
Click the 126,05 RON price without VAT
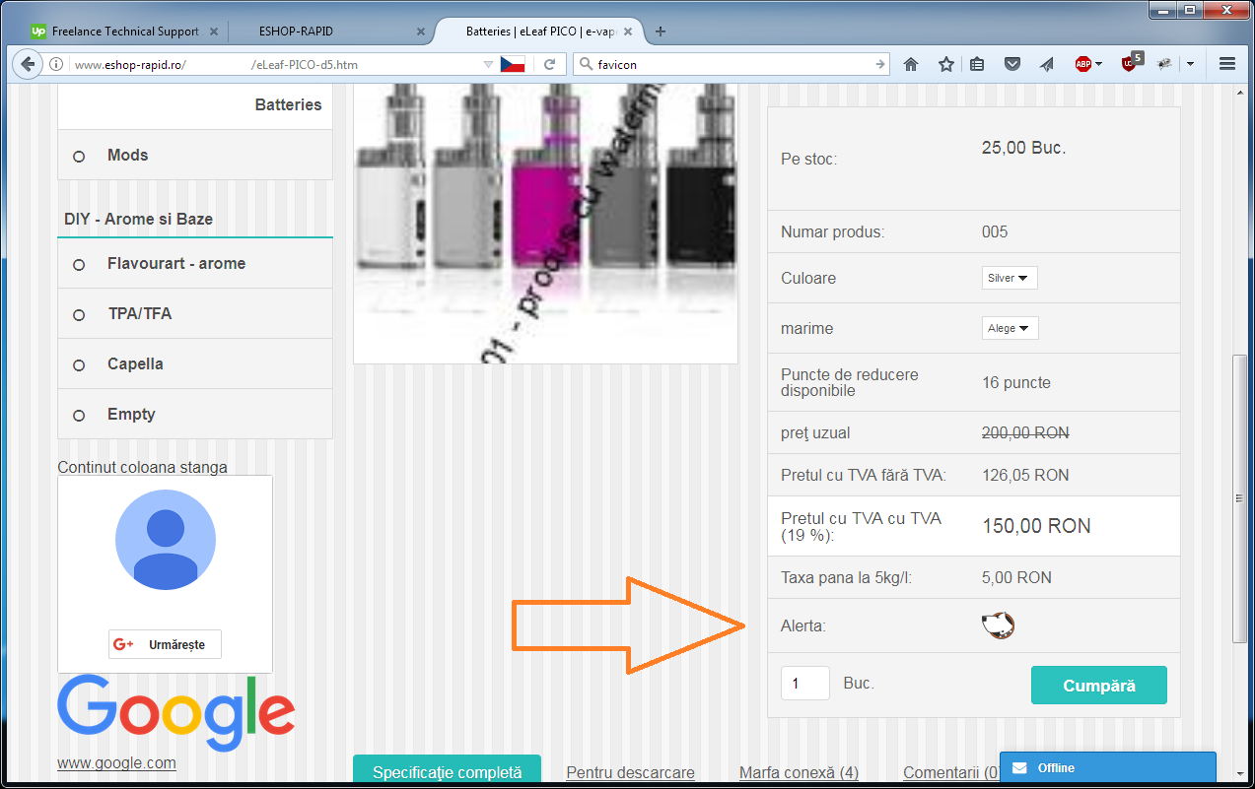coord(1025,475)
